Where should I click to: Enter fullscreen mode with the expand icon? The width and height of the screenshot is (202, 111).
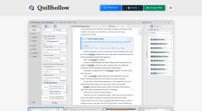tap(144, 26)
